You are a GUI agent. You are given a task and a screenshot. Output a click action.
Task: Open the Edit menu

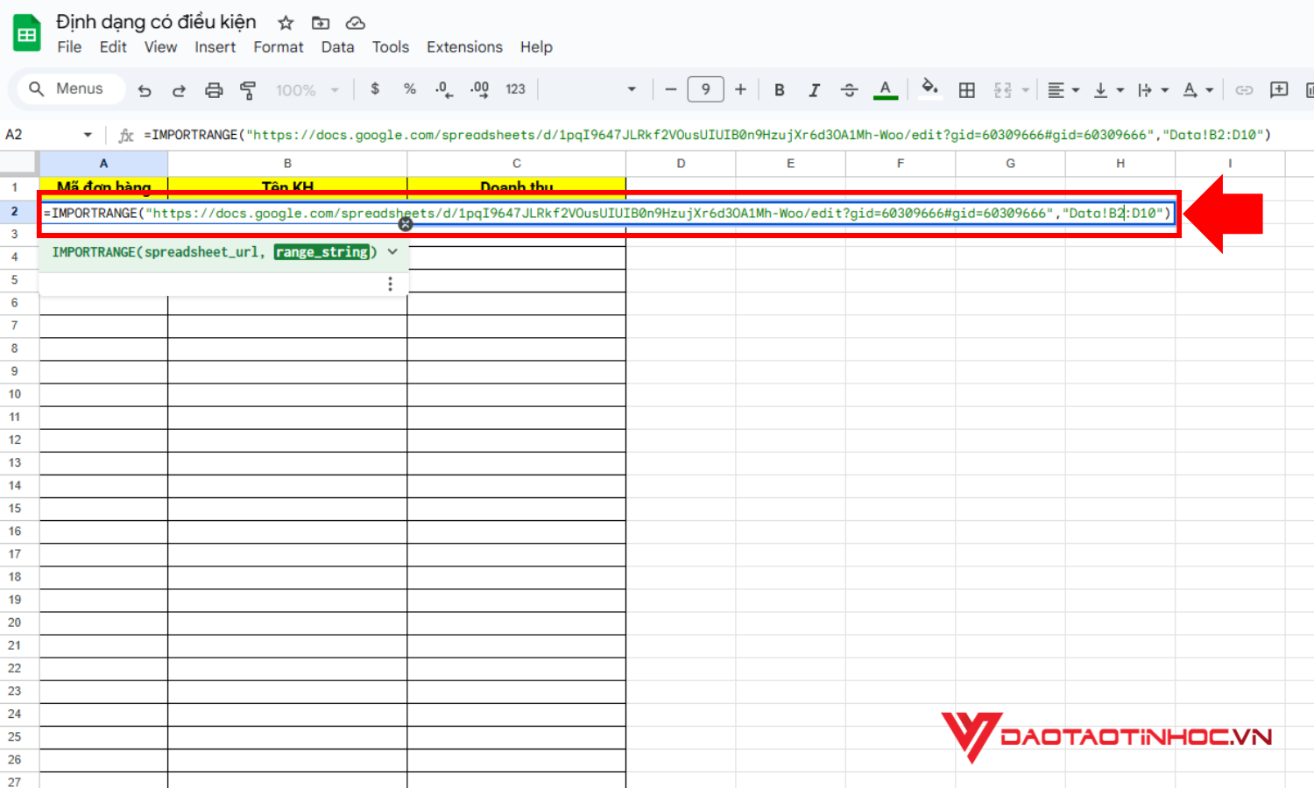coord(113,47)
